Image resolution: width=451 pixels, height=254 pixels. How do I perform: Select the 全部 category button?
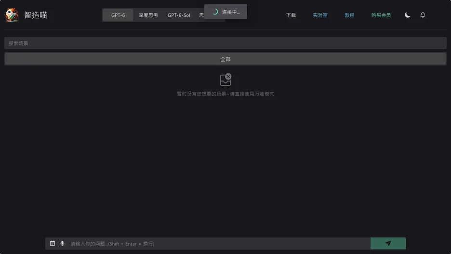click(225, 59)
